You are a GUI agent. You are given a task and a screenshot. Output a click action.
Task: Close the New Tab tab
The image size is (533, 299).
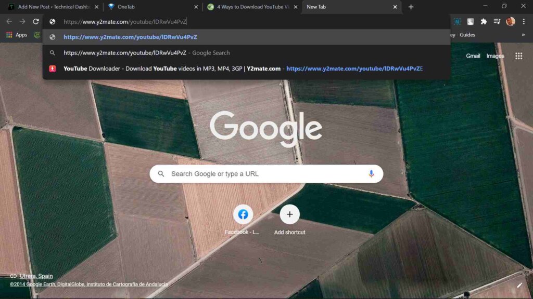pyautogui.click(x=395, y=7)
